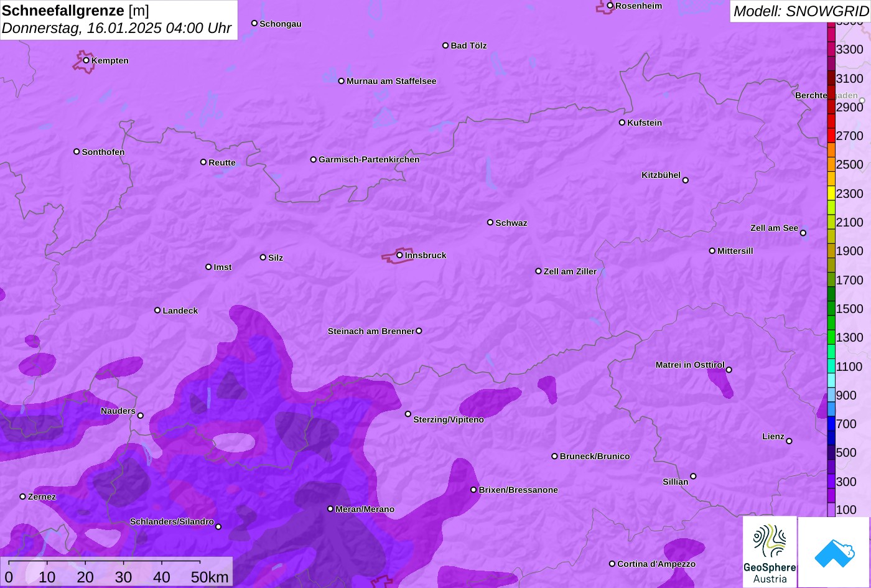Click the Berchtesgaden label
This screenshot has height=588, width=871.
click(826, 95)
